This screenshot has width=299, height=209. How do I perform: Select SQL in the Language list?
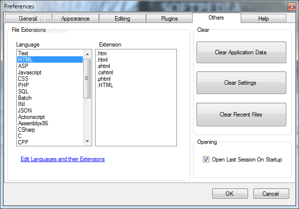click(50, 92)
